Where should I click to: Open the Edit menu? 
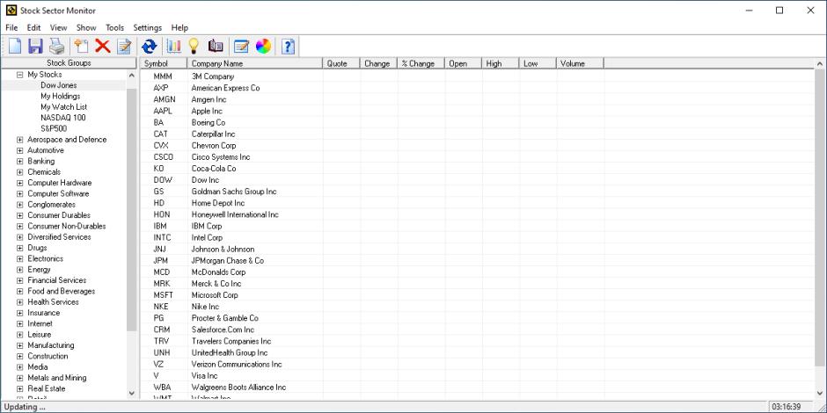click(x=33, y=28)
